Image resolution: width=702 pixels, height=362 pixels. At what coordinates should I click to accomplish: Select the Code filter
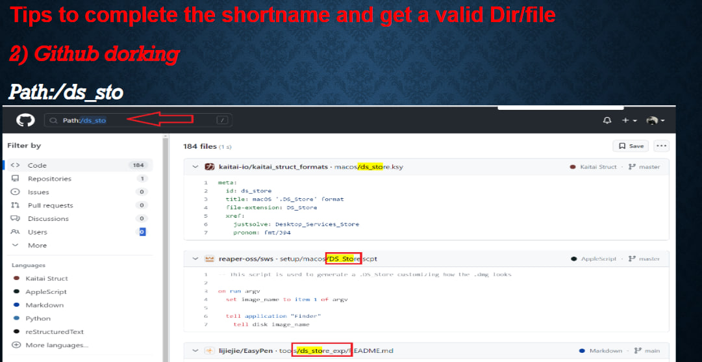coord(79,165)
